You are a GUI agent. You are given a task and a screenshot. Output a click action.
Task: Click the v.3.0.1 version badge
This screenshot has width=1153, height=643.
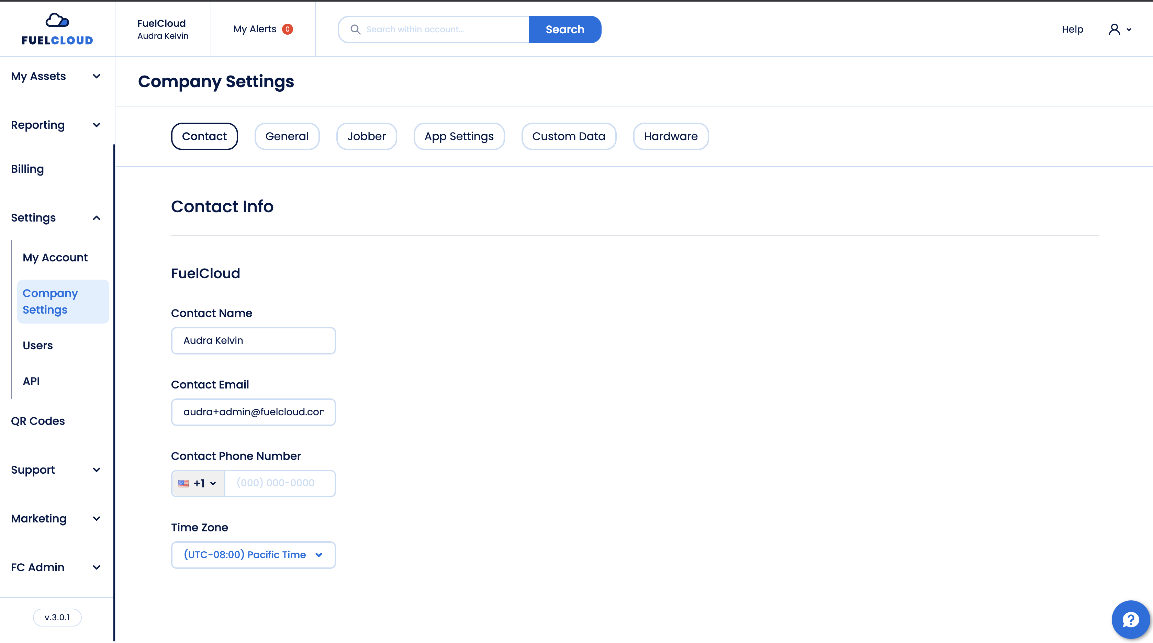57,618
